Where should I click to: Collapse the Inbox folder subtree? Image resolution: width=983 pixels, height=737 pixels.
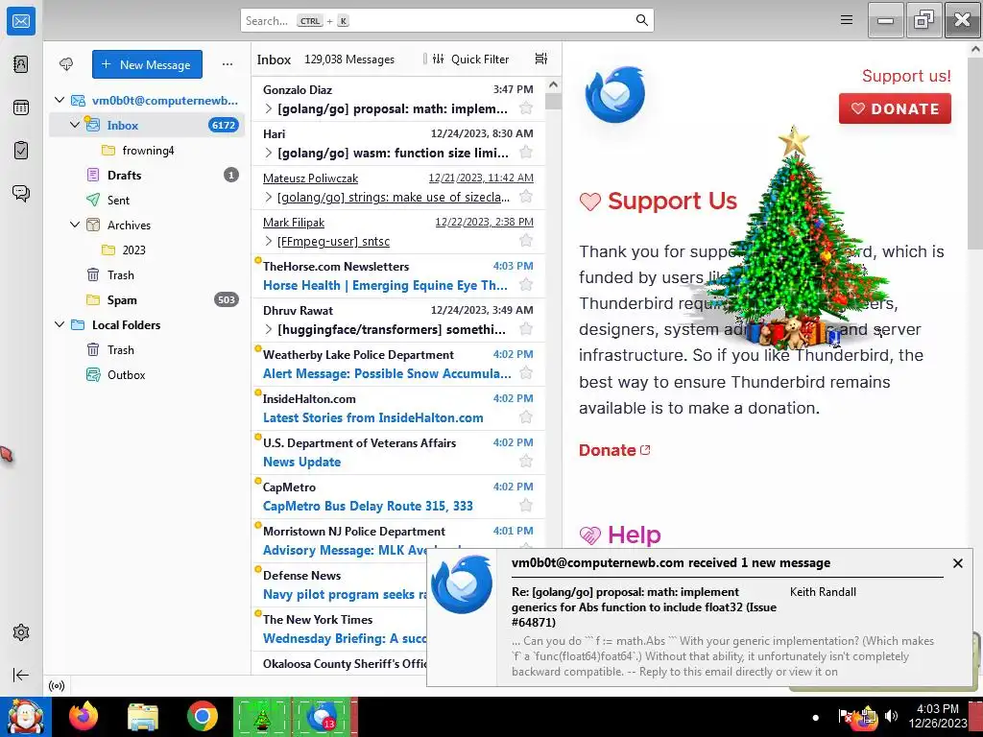click(75, 125)
